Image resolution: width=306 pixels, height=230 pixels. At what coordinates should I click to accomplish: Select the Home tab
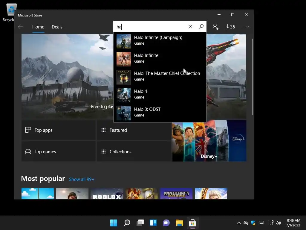click(38, 27)
